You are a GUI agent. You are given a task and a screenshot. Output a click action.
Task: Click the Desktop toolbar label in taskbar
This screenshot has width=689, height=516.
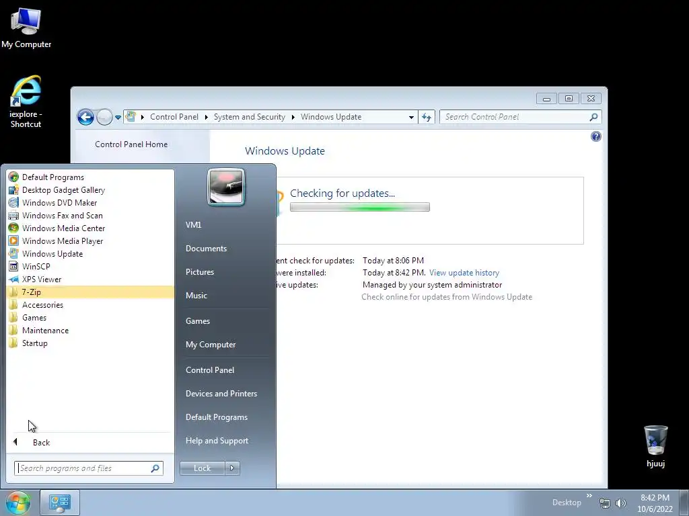pyautogui.click(x=567, y=503)
